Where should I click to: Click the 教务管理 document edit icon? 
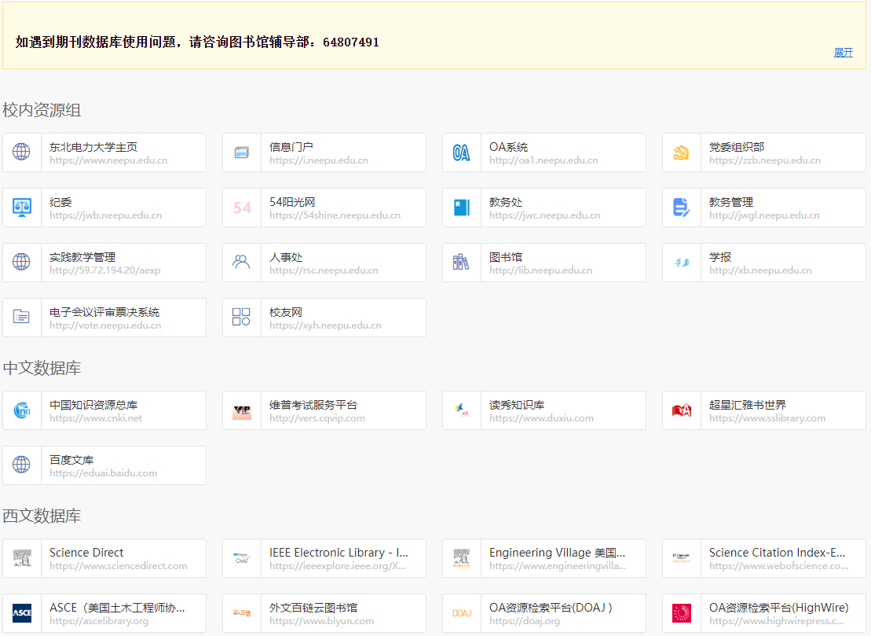682,208
